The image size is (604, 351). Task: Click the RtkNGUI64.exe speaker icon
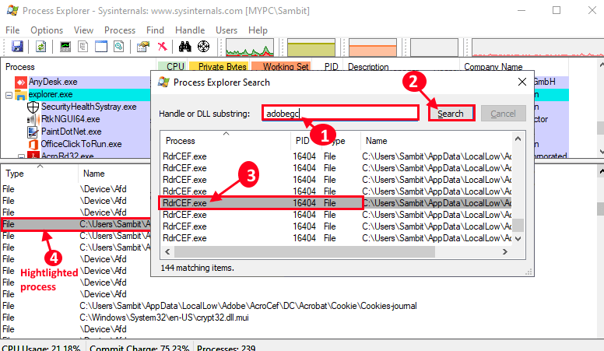click(x=33, y=119)
